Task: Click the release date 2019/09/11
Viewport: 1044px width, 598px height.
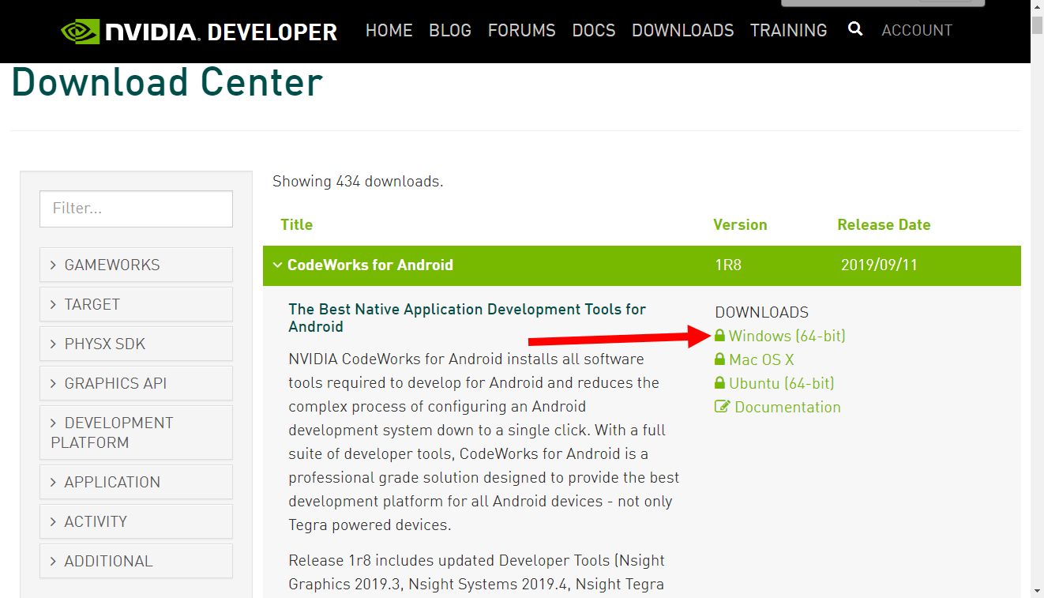Action: point(879,265)
